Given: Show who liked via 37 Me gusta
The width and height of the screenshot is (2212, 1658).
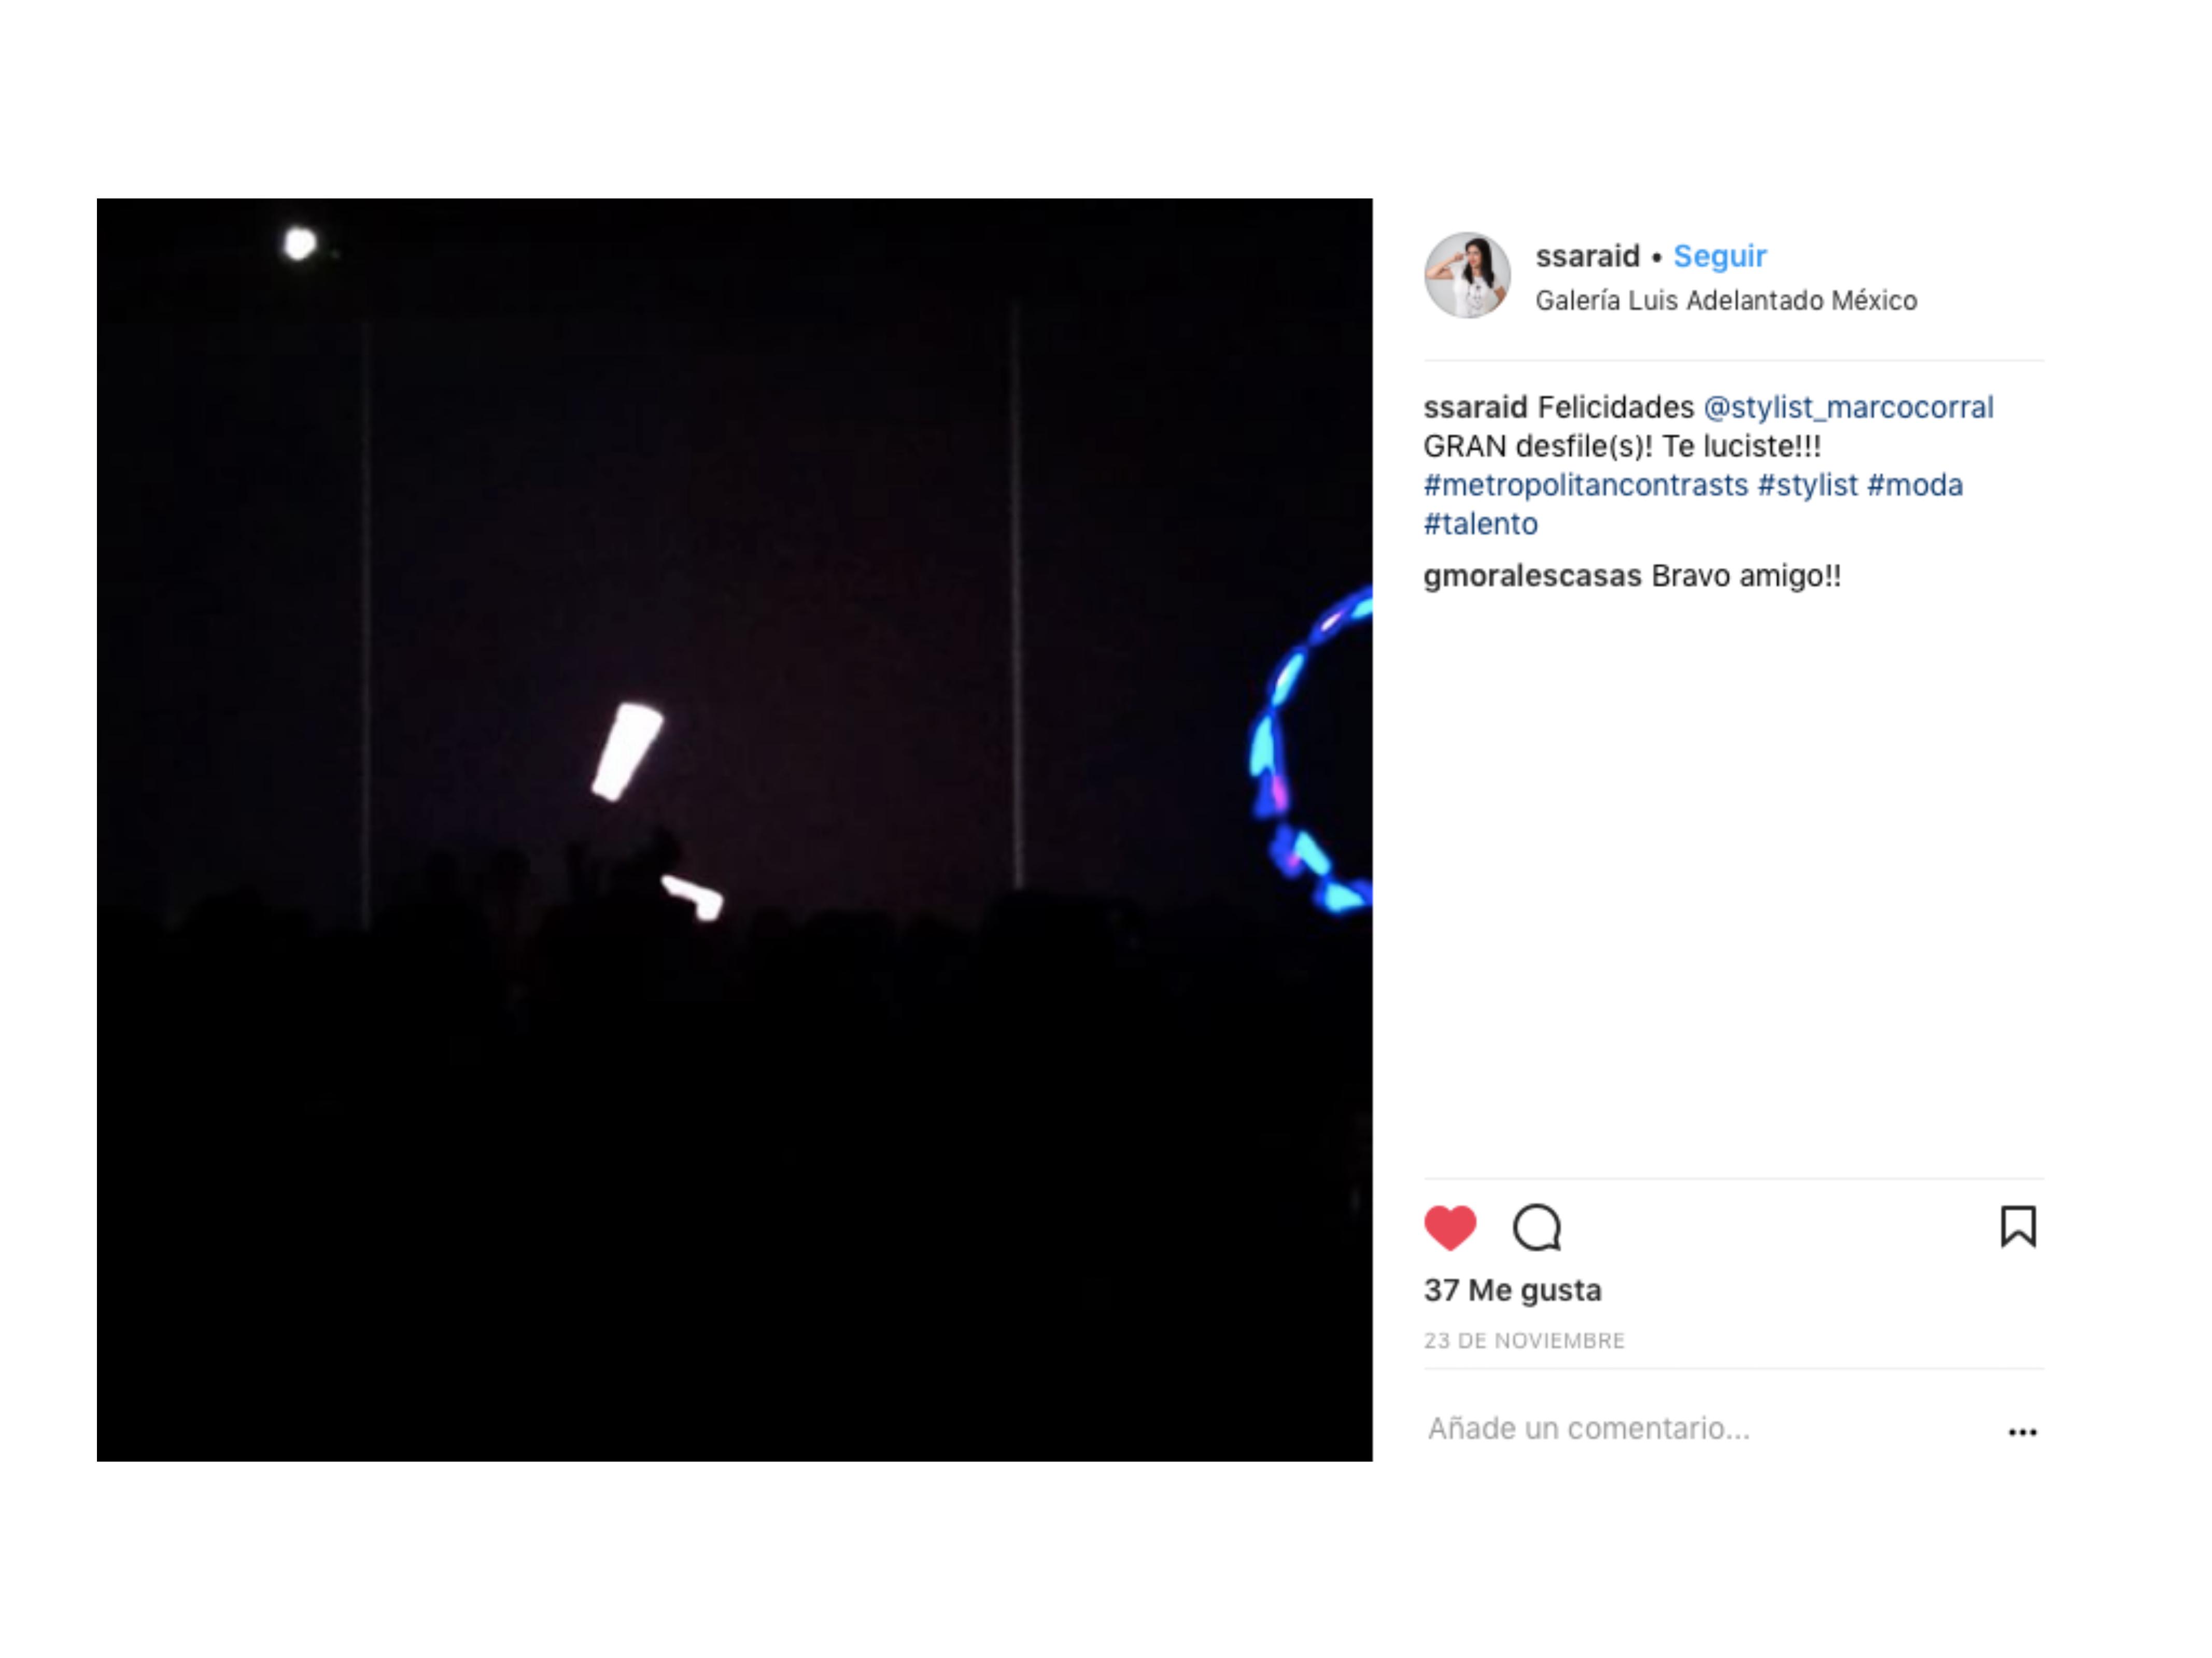Looking at the screenshot, I should (1512, 1290).
